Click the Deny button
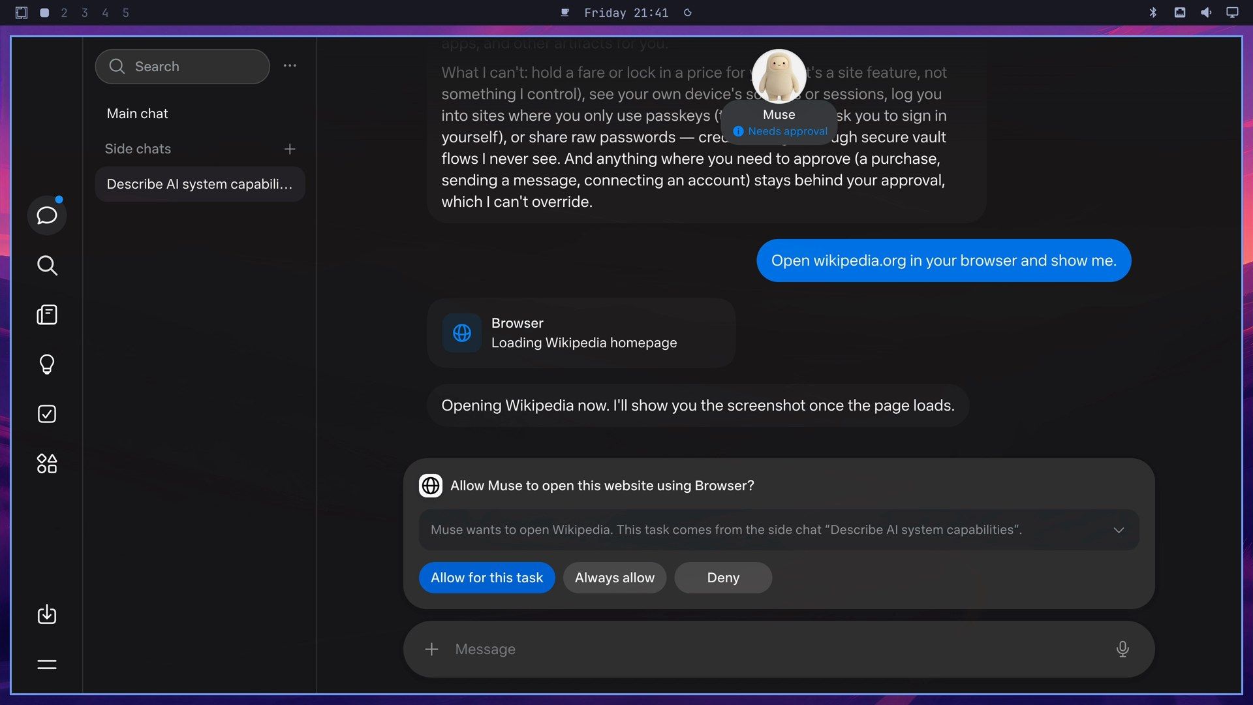 [x=723, y=578]
